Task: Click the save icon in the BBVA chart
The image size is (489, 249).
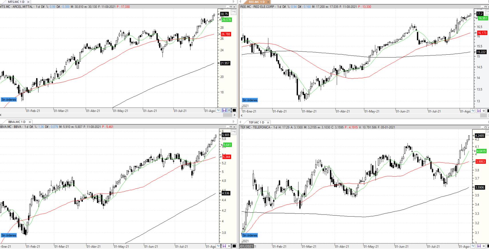Action: [224, 246]
